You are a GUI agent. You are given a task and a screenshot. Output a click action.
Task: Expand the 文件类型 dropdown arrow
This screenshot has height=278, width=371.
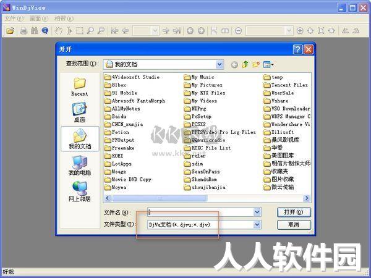(x=257, y=225)
